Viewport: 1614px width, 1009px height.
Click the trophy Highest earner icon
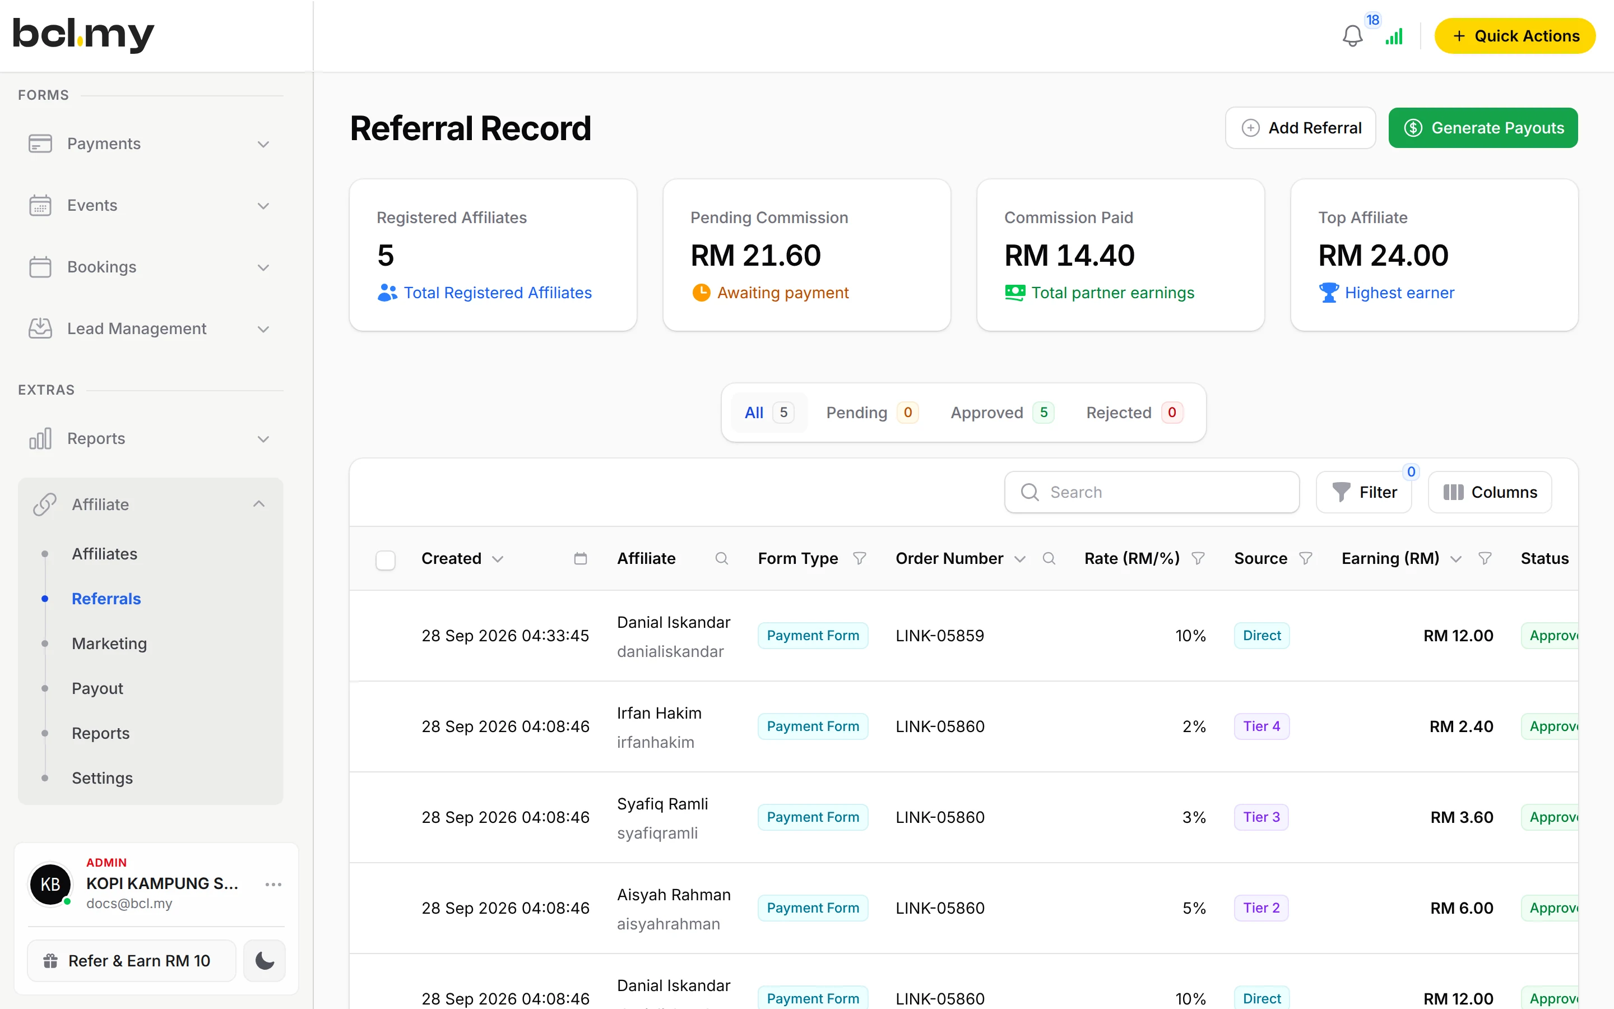point(1329,292)
